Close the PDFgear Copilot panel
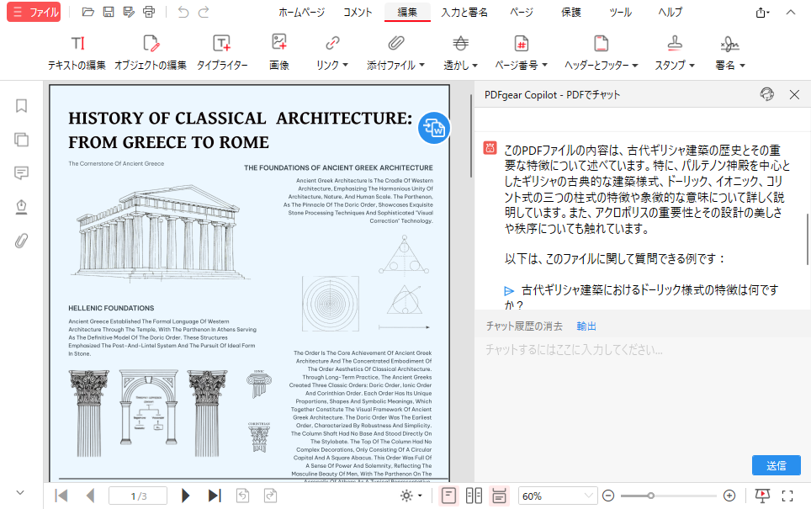Screen dimensions: 811x509 [794, 95]
